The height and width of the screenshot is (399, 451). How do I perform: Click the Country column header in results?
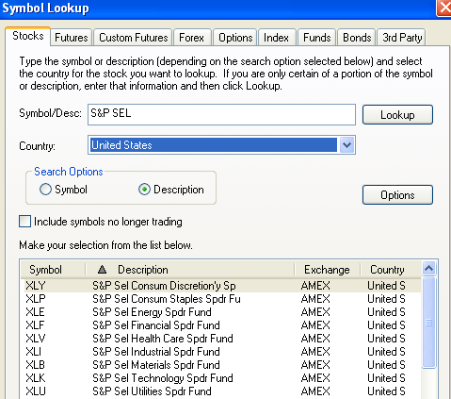390,270
